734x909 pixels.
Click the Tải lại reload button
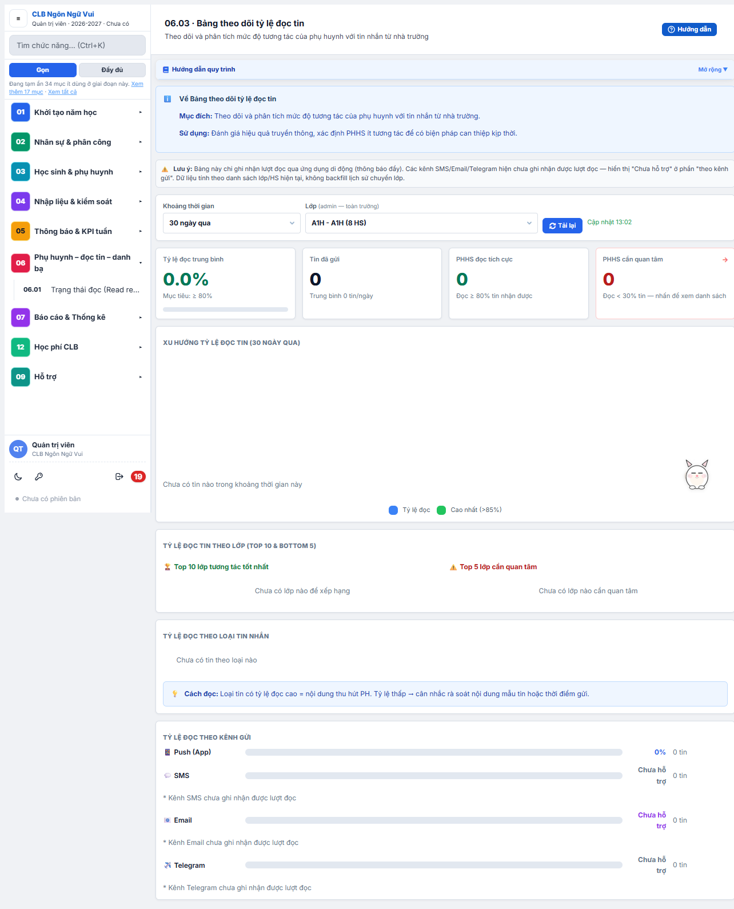563,226
